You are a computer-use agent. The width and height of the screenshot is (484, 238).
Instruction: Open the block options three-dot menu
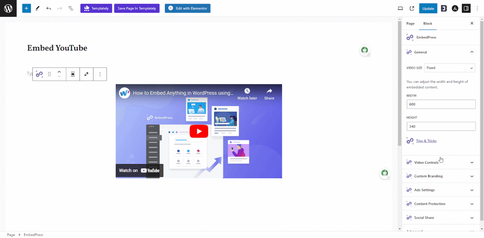pyautogui.click(x=100, y=74)
